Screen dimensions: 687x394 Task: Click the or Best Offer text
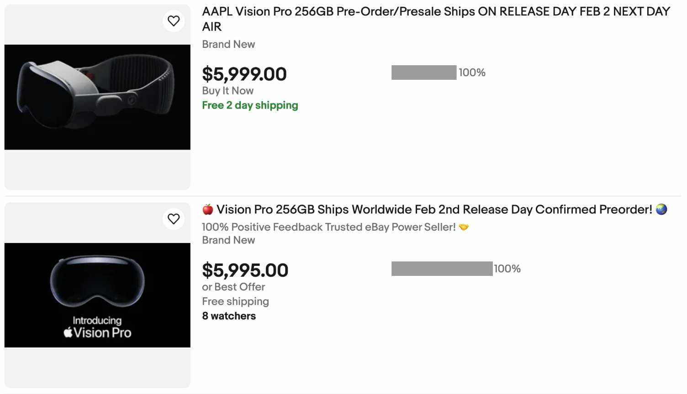(x=233, y=287)
